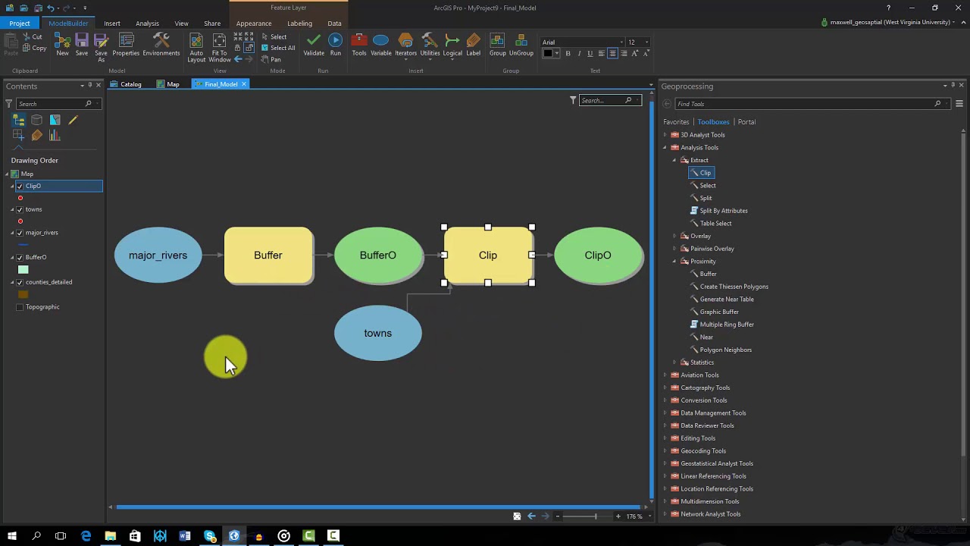
Task: Toggle counties_detailed layer visibility
Action: [20, 282]
